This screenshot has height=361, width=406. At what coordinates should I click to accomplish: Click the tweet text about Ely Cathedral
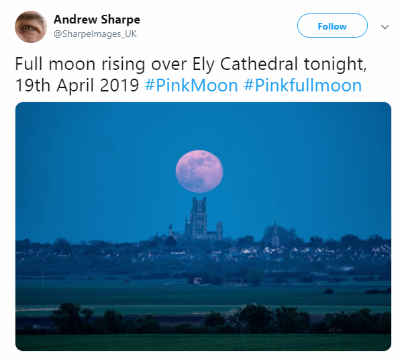(191, 75)
